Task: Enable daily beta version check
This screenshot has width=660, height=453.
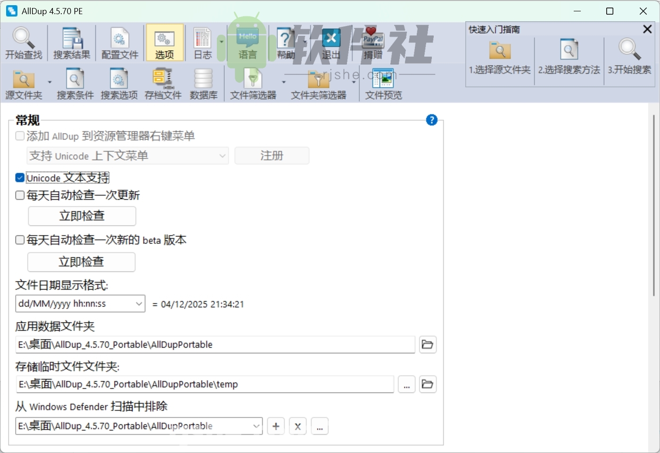Action: (19, 240)
